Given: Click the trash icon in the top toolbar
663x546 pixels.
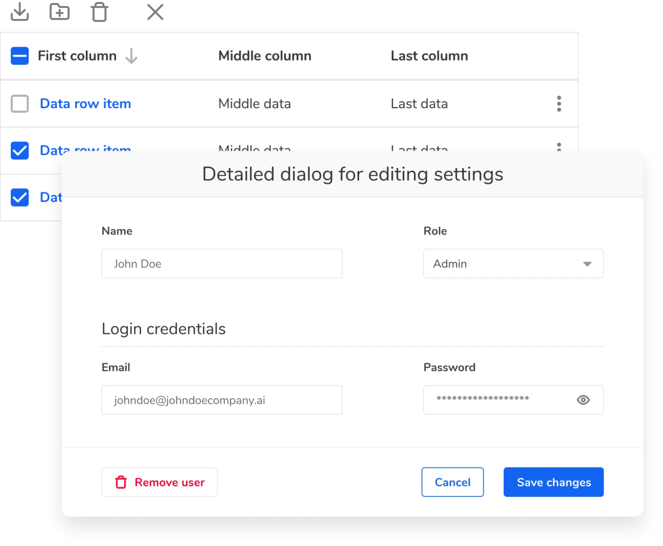Looking at the screenshot, I should point(99,12).
